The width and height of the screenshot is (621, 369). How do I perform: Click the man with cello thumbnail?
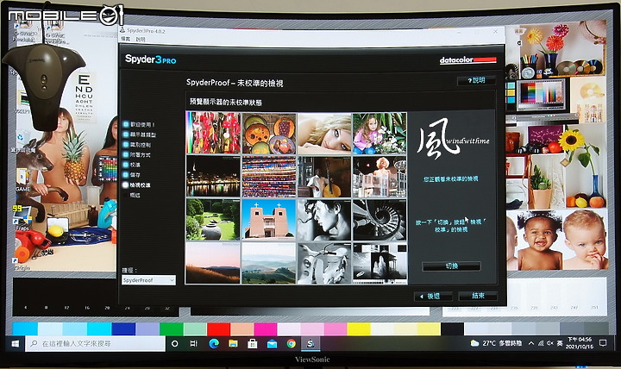324,177
